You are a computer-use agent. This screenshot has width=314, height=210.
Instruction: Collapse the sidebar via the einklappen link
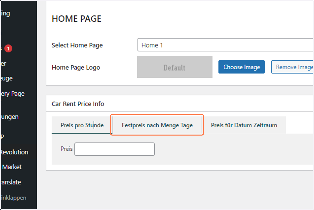tap(13, 197)
